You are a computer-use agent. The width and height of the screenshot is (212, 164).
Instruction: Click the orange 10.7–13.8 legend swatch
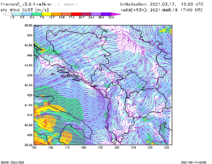coord(56,14)
